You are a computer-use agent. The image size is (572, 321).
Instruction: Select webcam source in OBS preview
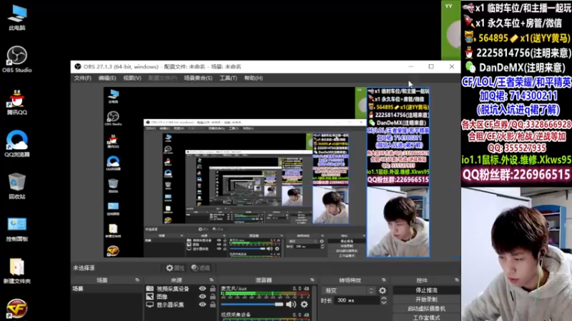pos(398,222)
